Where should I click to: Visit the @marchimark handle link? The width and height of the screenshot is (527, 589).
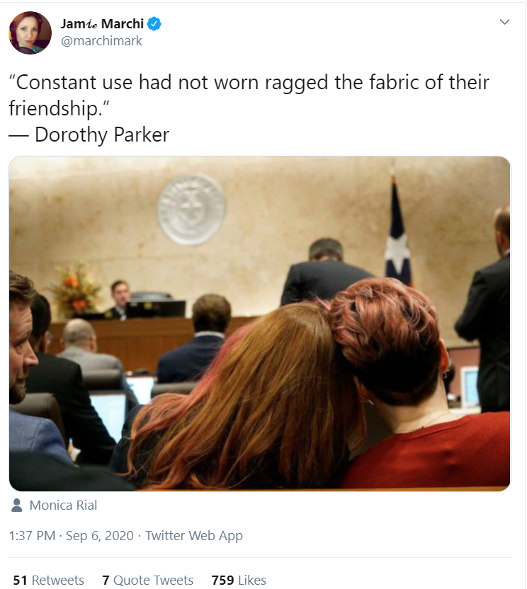coord(101,40)
